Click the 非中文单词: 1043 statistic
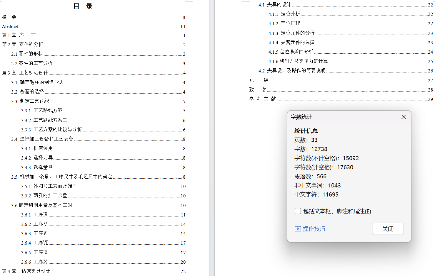Screen dimensions: 435x276 tap(317, 185)
